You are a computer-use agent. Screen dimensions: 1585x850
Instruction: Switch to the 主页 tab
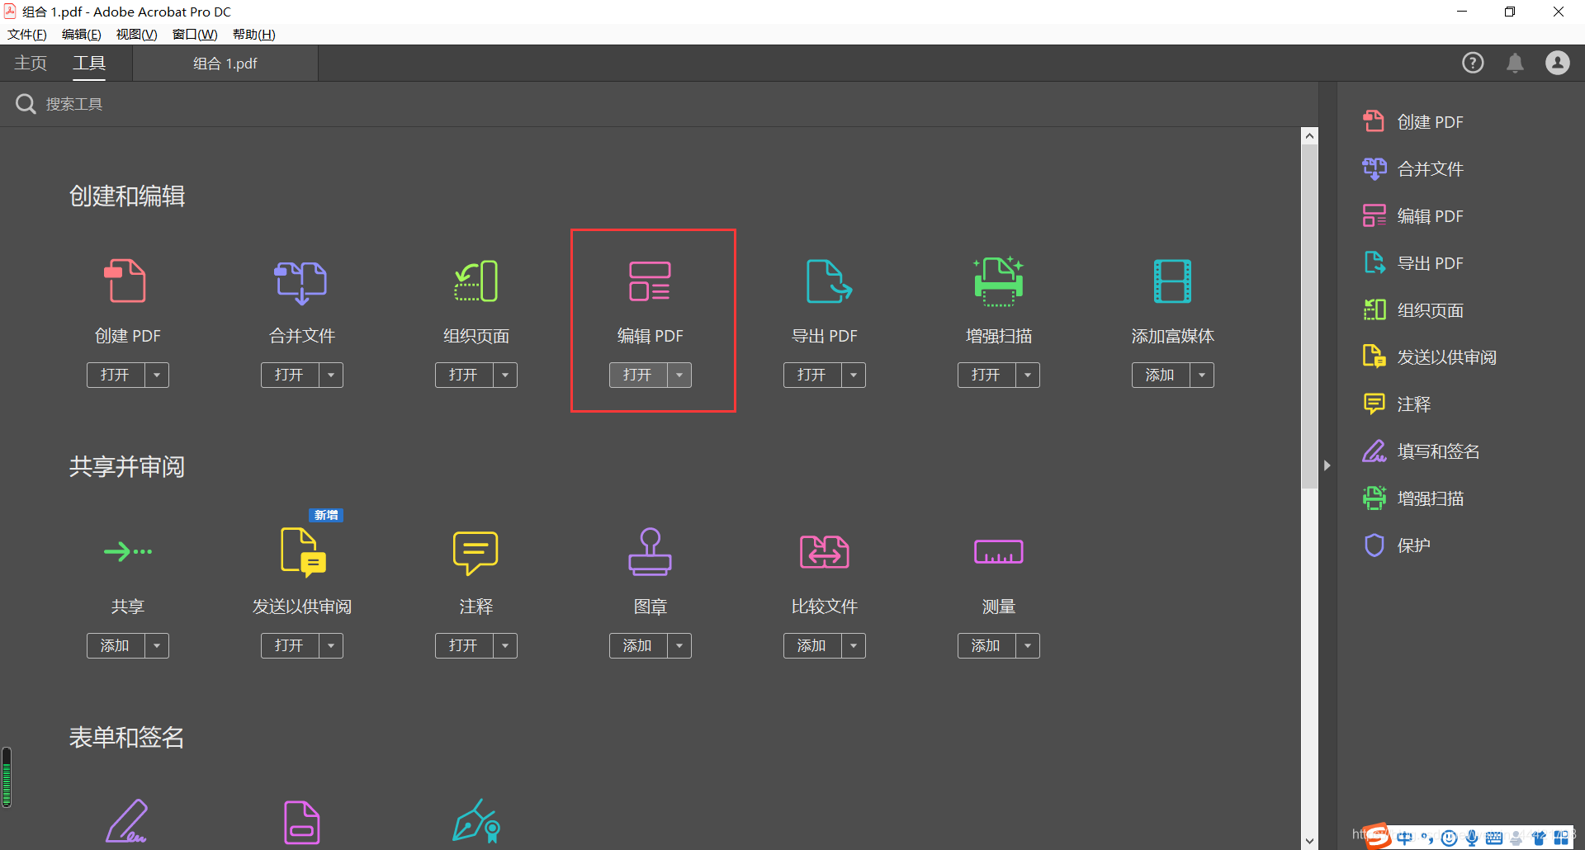(x=31, y=64)
